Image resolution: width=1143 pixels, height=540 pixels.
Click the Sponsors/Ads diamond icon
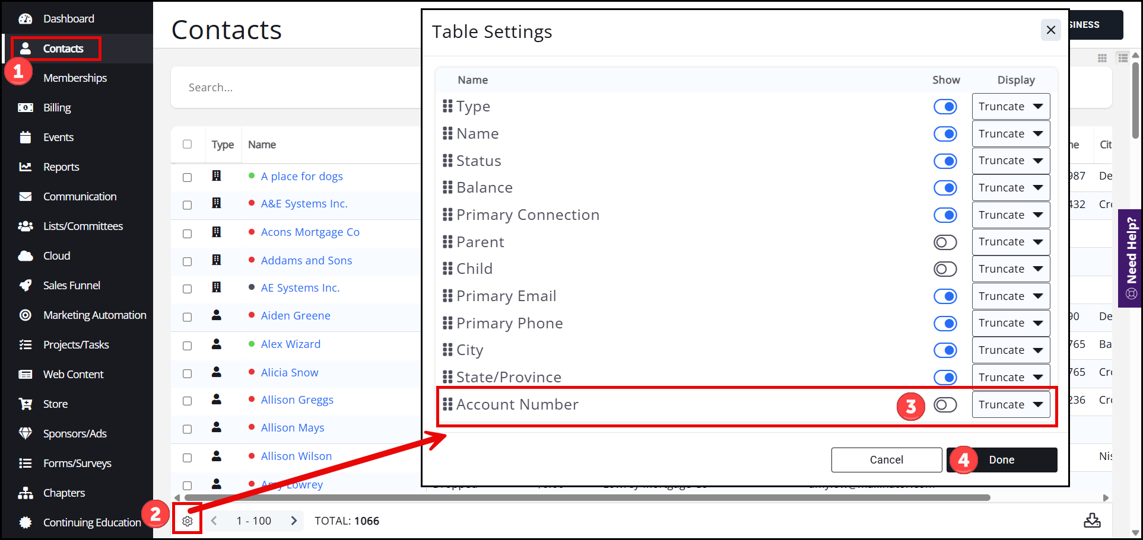coord(26,433)
